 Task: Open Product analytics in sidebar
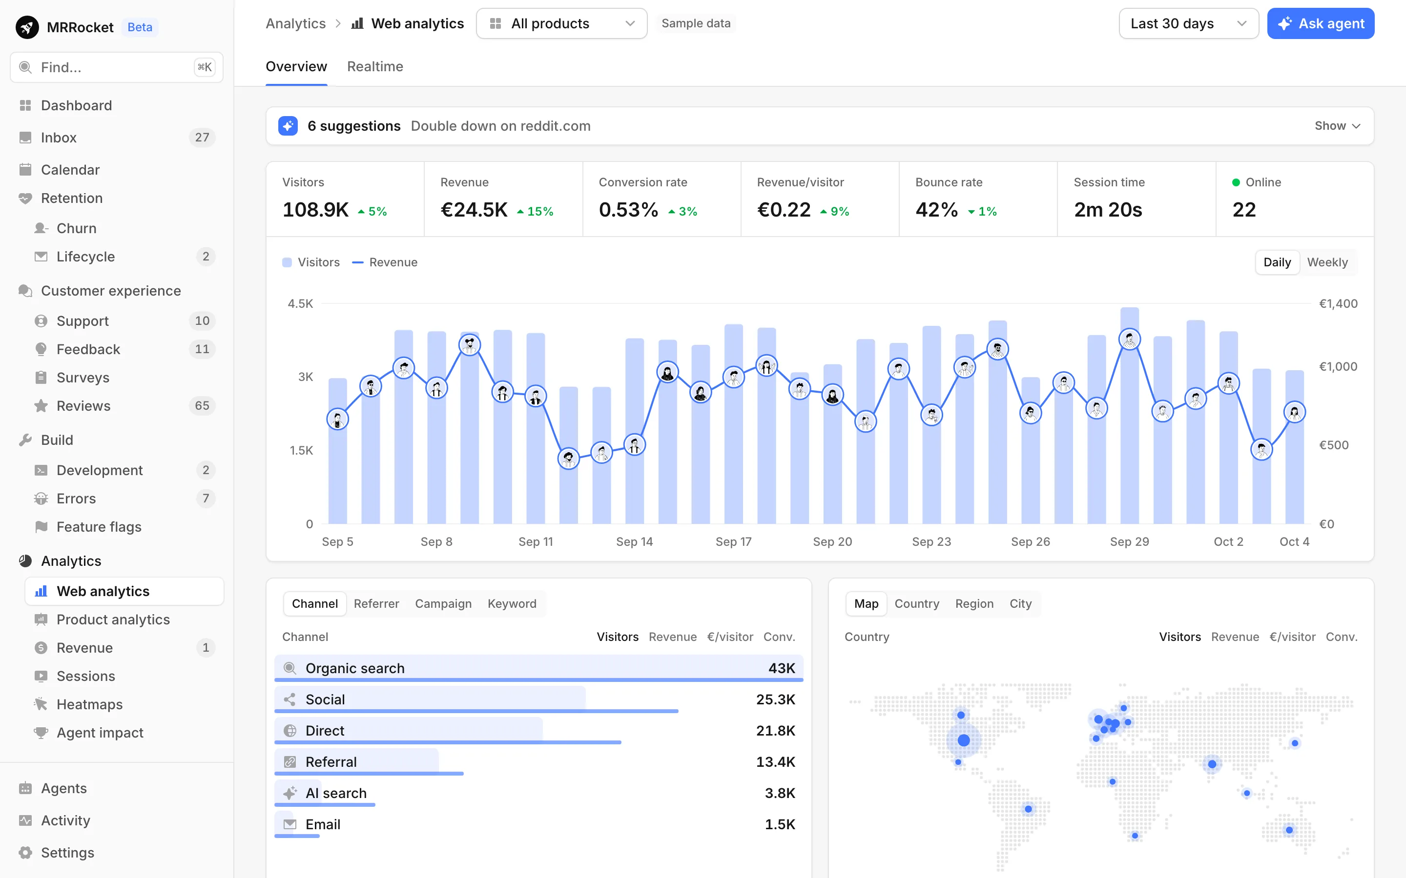124,619
